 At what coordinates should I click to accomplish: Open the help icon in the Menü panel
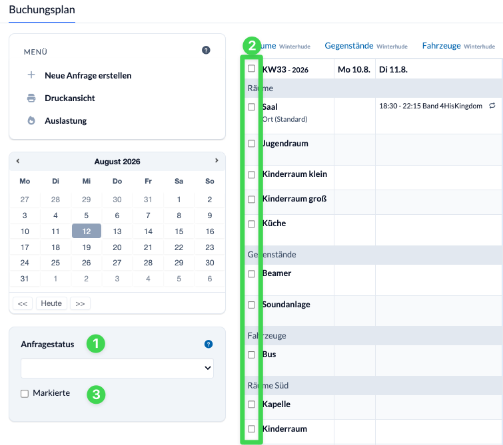[206, 51]
